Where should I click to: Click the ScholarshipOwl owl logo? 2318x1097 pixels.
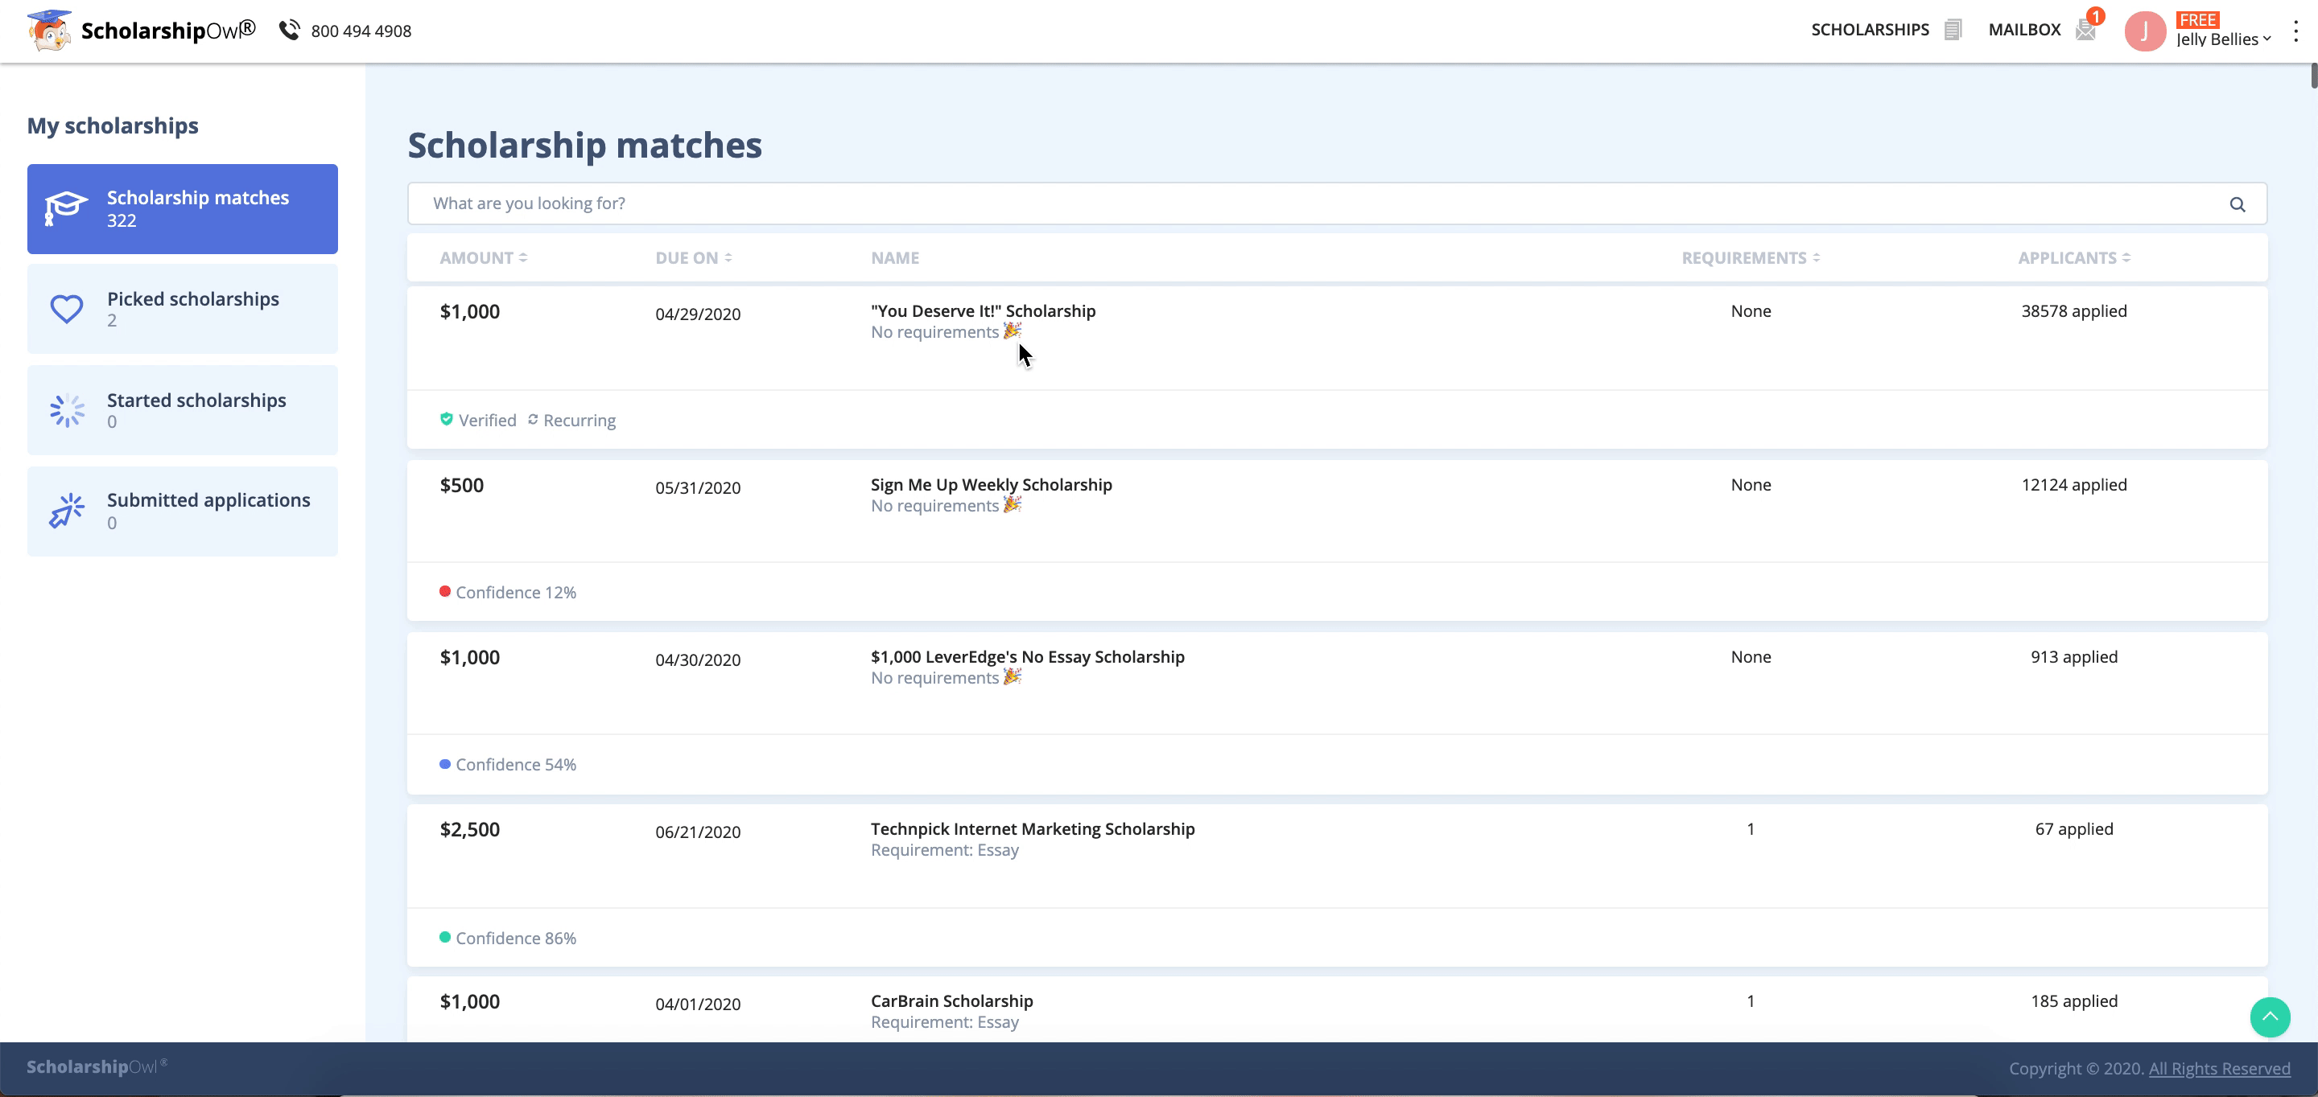point(48,31)
